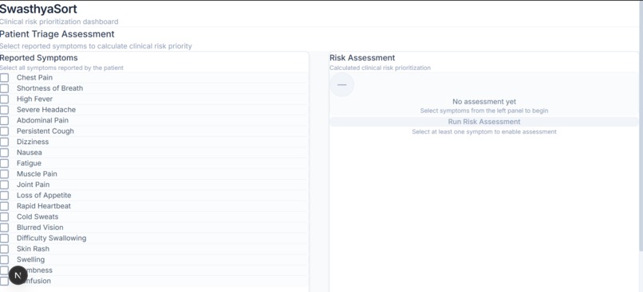Open the Next.js dev tools badge
Viewport: 643px width, 292px height.
pos(18,274)
